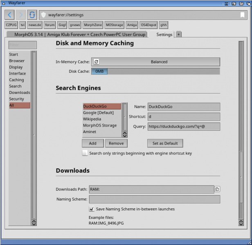Click the empty Naming Scheme field
Screen dimensions: 252x245
155,199
